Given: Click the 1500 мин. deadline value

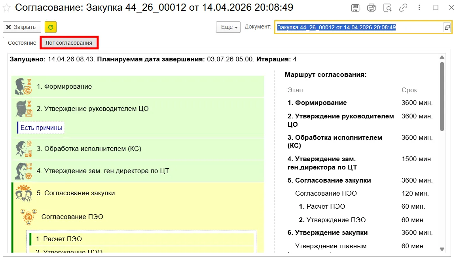Looking at the screenshot, I should [417, 159].
